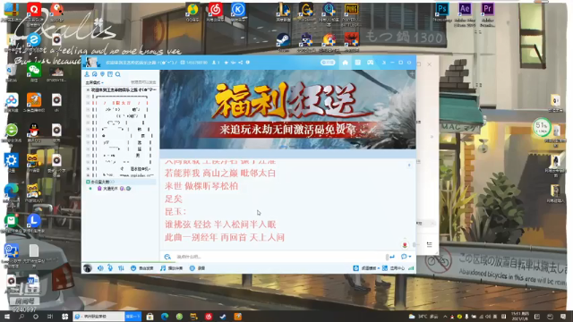Click the 录音 record button
573x322 pixels.
(197, 268)
